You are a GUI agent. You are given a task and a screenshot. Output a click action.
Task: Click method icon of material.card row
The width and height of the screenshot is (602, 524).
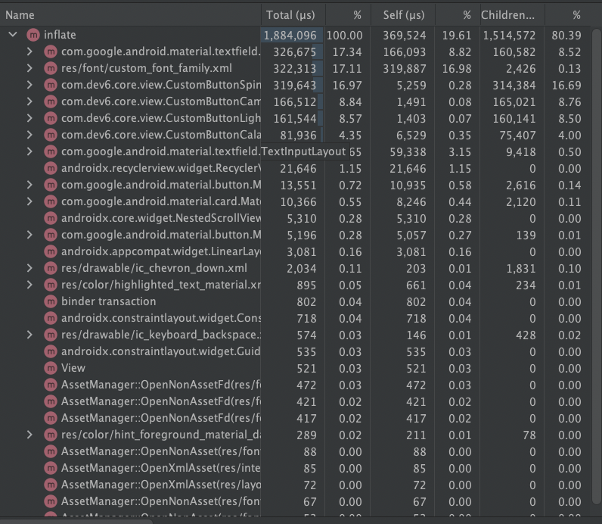[51, 201]
